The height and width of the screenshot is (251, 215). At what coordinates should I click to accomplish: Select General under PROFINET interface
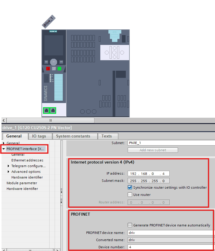[18, 155]
